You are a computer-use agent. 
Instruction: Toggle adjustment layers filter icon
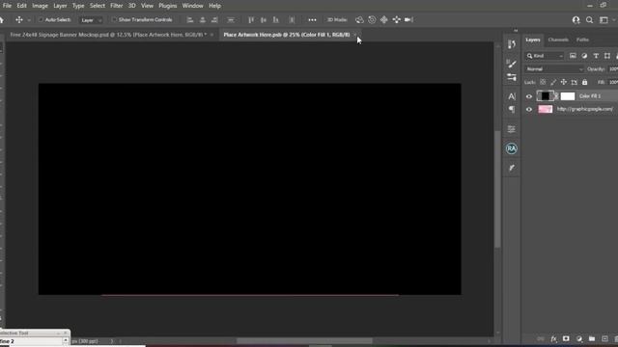[584, 56]
